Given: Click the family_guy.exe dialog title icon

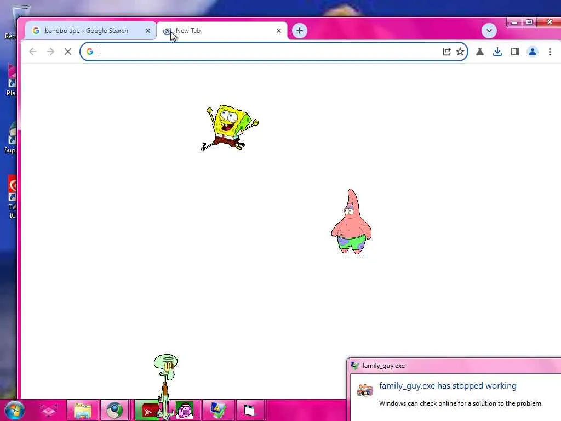Looking at the screenshot, I should [x=354, y=366].
